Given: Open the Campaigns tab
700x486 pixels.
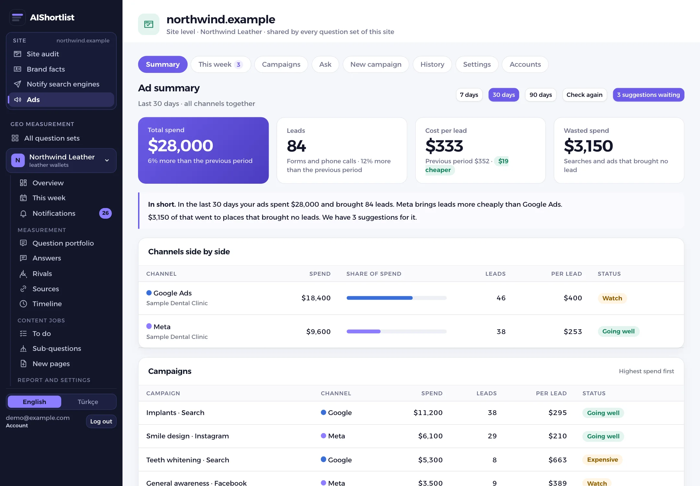Looking at the screenshot, I should [281, 64].
